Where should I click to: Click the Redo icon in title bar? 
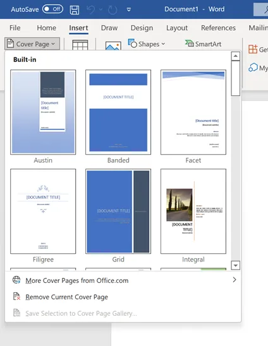point(113,10)
